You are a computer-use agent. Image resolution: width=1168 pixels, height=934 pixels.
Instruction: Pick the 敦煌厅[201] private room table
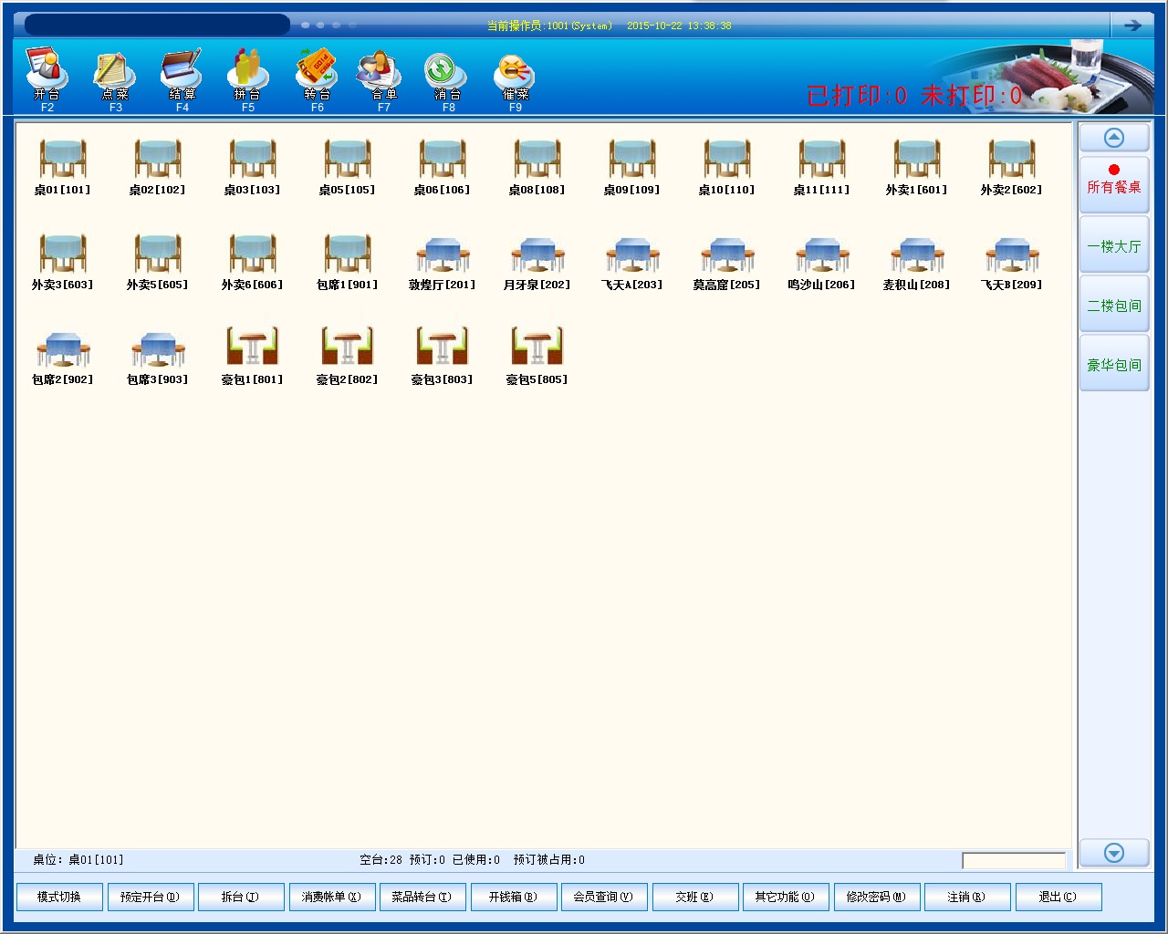(x=442, y=261)
